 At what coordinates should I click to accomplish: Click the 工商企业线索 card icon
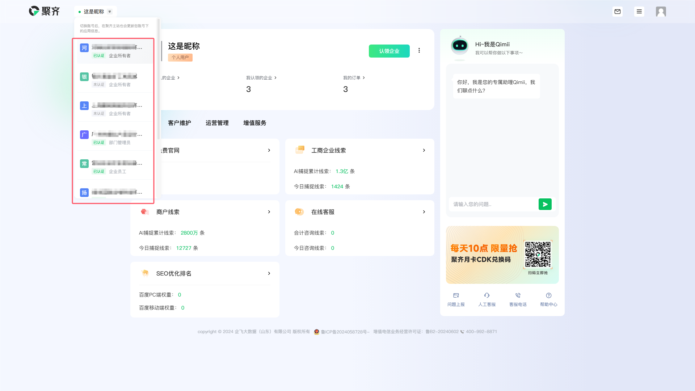coord(300,150)
